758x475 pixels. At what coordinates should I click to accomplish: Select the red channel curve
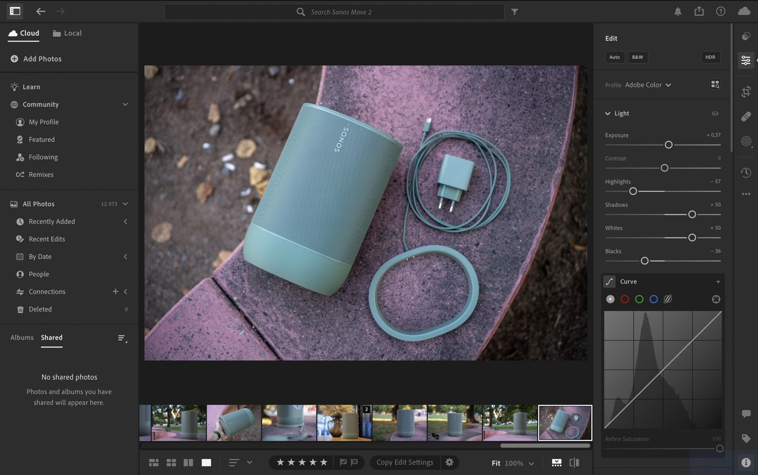tap(625, 299)
